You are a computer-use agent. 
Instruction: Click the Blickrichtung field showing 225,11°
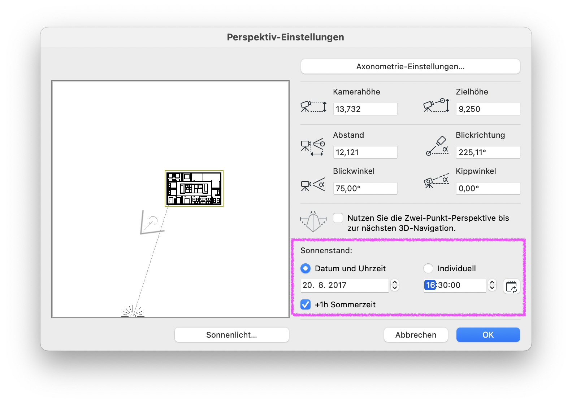[488, 152]
